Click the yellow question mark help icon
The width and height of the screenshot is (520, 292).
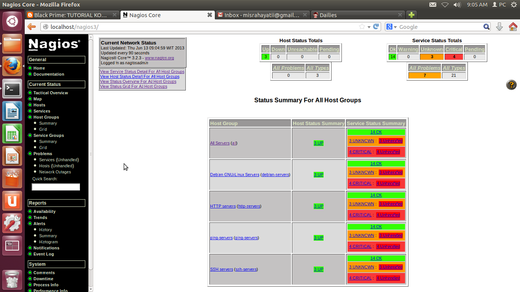(511, 85)
